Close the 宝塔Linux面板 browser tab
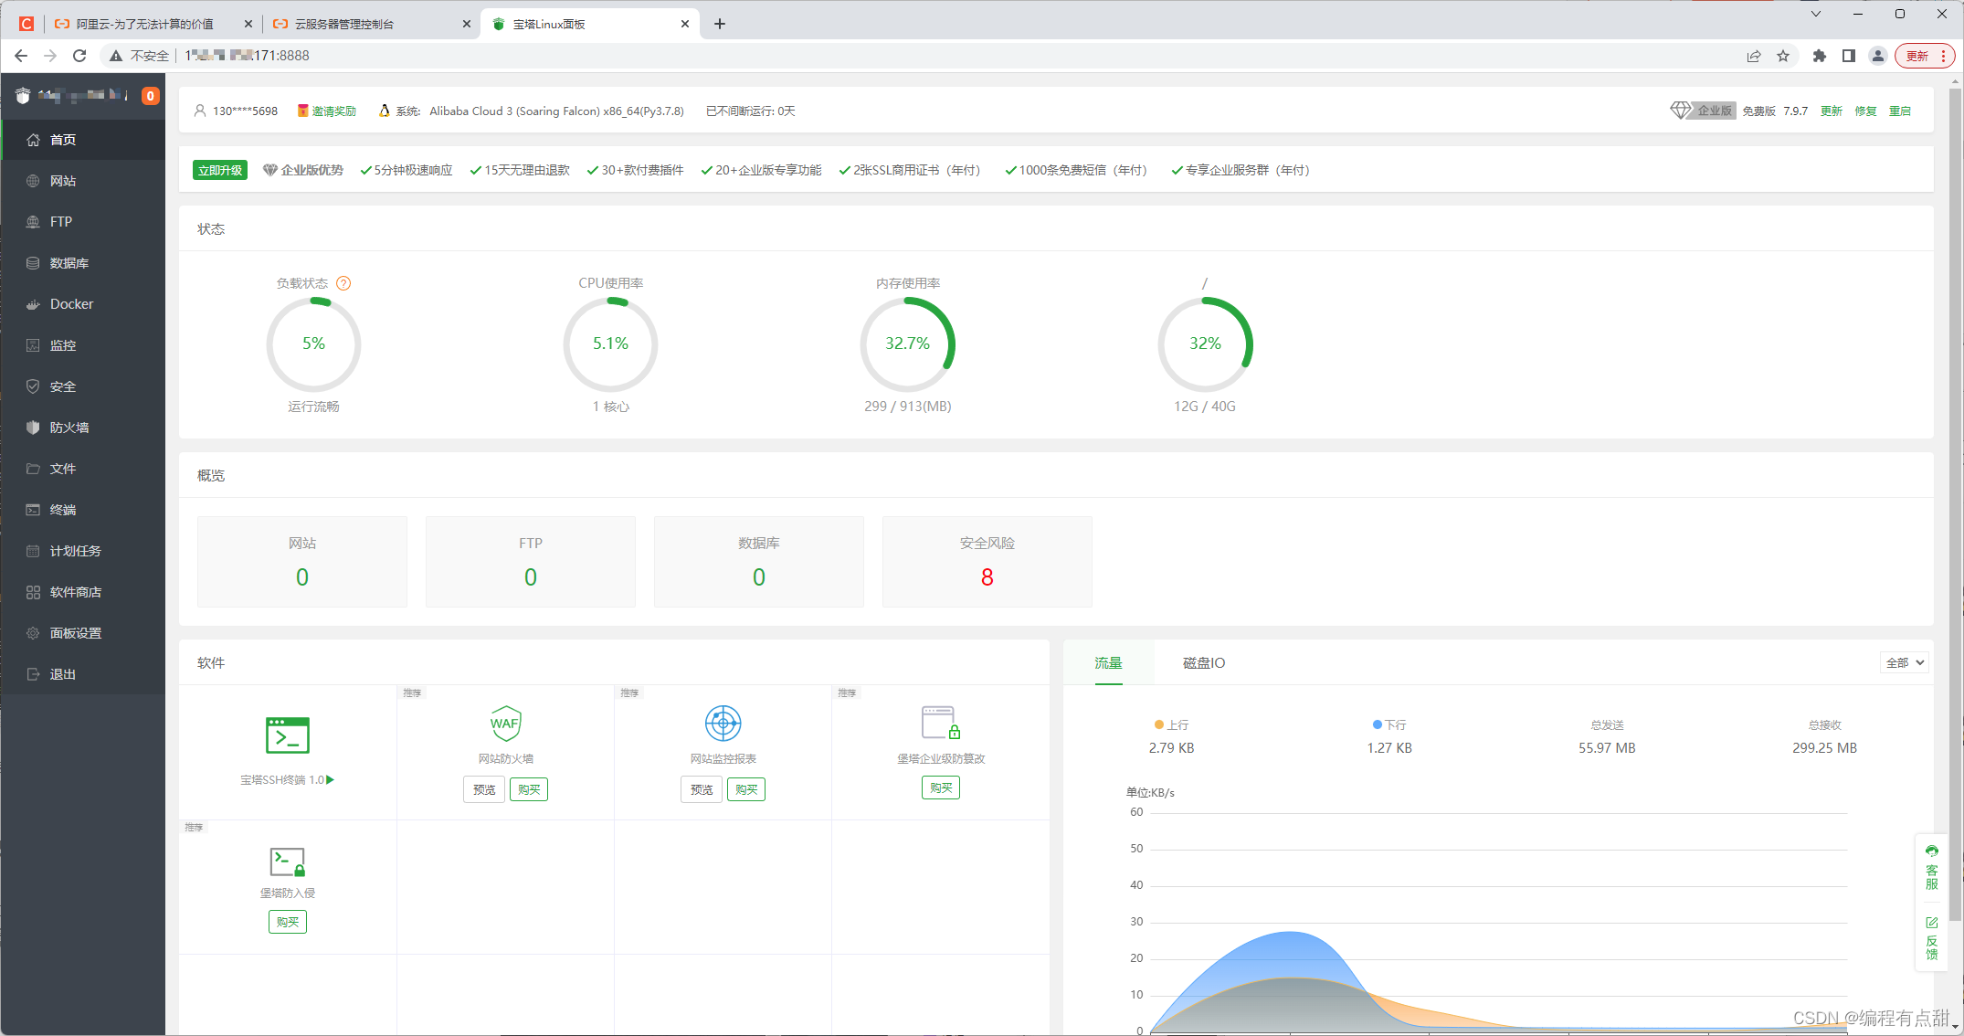The height and width of the screenshot is (1036, 1964). (x=685, y=25)
